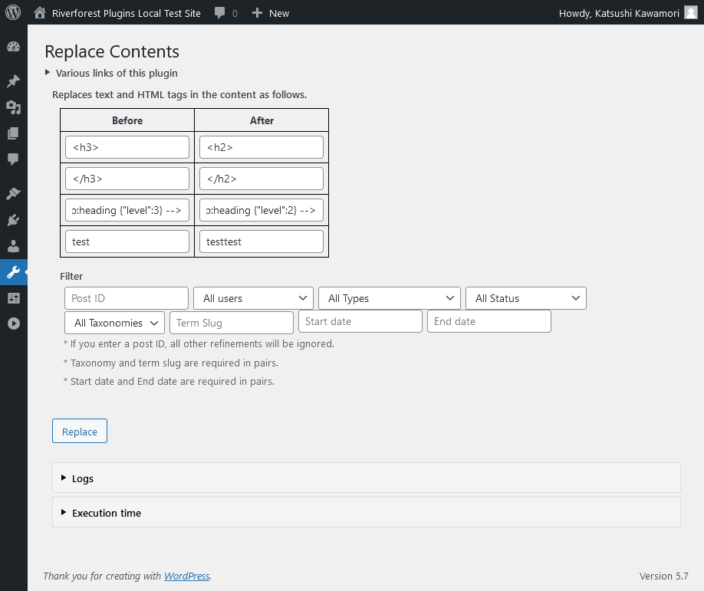
Task: Focus the Post ID field
Action: (127, 298)
